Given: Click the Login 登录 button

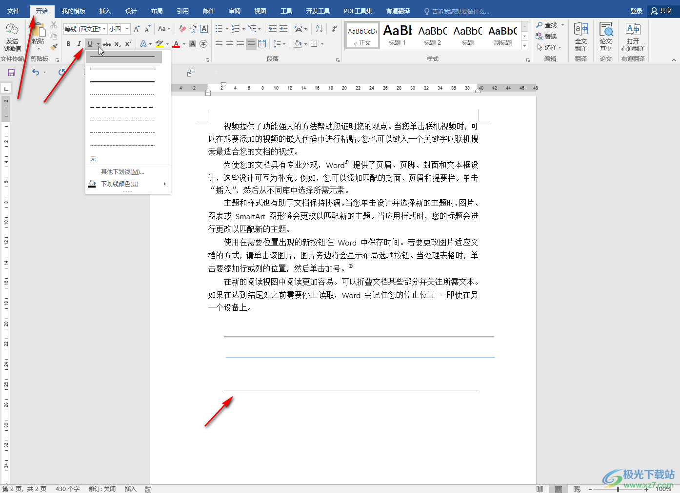Looking at the screenshot, I should pyautogui.click(x=637, y=11).
